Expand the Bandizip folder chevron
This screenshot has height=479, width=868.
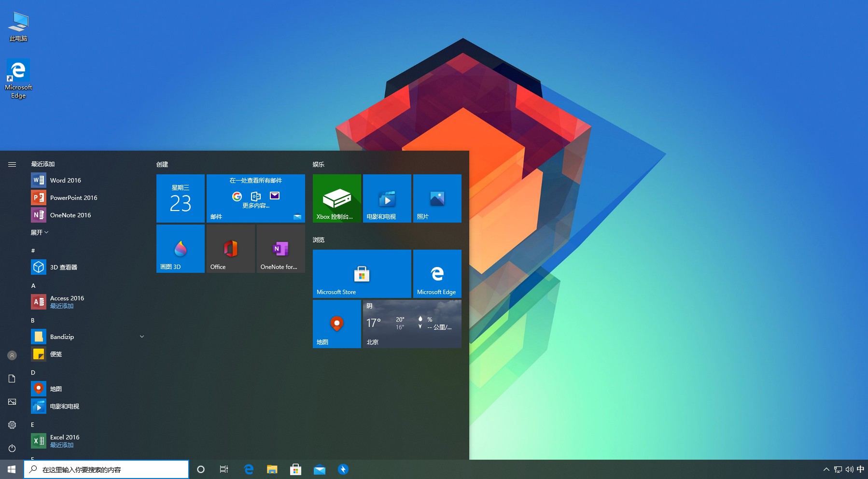point(142,337)
